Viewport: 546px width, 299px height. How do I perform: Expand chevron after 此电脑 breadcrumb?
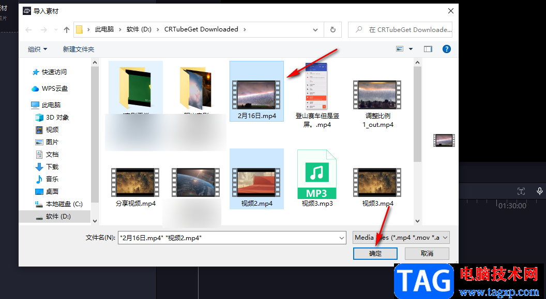[x=120, y=30]
